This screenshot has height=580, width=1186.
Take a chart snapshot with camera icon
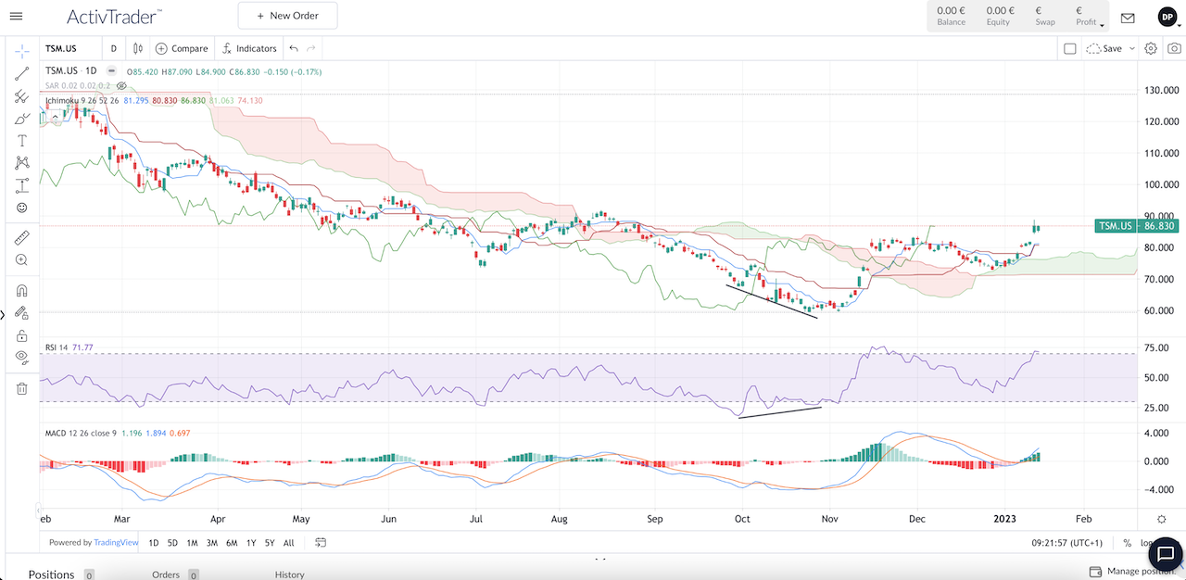[x=1174, y=48]
